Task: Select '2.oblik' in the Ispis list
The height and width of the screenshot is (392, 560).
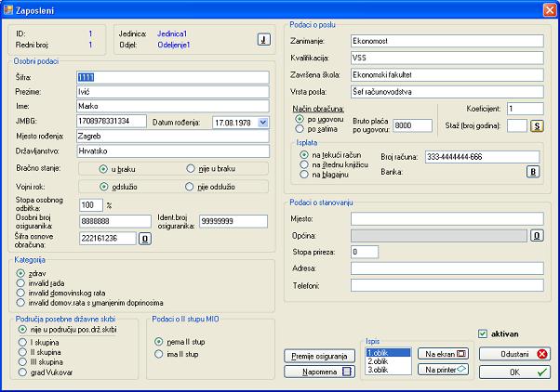Action: pyautogui.click(x=379, y=362)
